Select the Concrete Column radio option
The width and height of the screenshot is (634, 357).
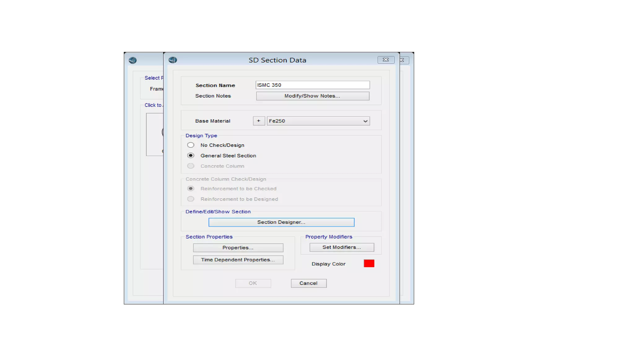(x=191, y=166)
